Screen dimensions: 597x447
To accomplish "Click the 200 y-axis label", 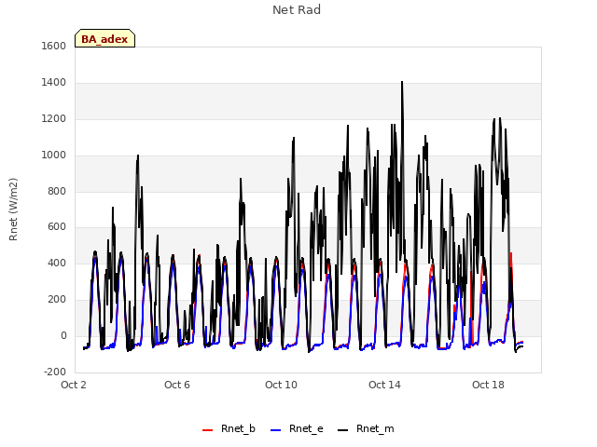I will pos(57,300).
